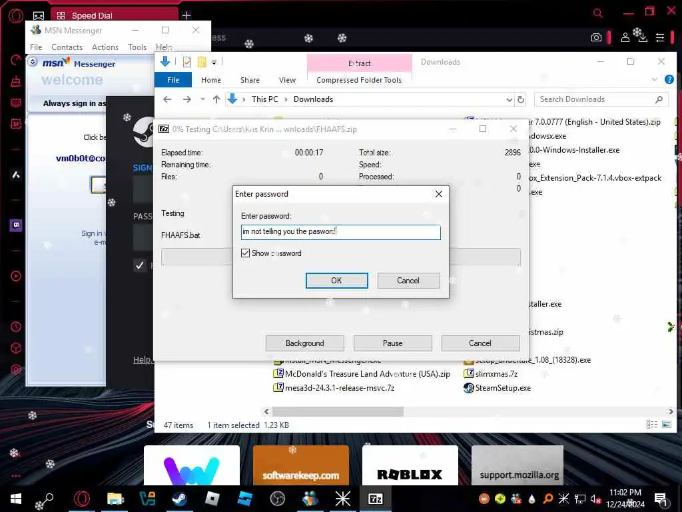Expand the address bar history dropdown
The width and height of the screenshot is (682, 512).
[x=509, y=100]
